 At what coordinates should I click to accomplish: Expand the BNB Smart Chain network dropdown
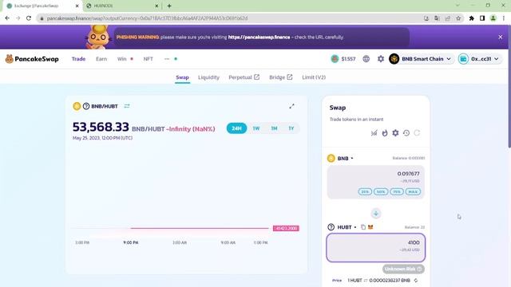pos(421,59)
